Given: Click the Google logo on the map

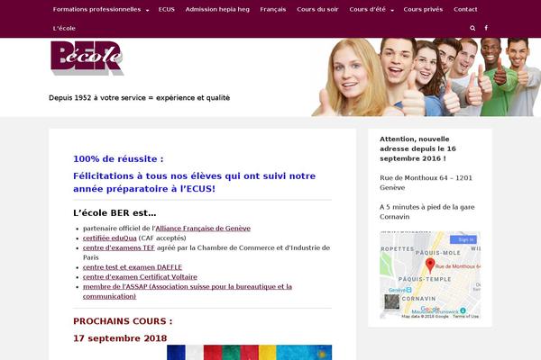Looking at the screenshot, I should pos(430,309).
